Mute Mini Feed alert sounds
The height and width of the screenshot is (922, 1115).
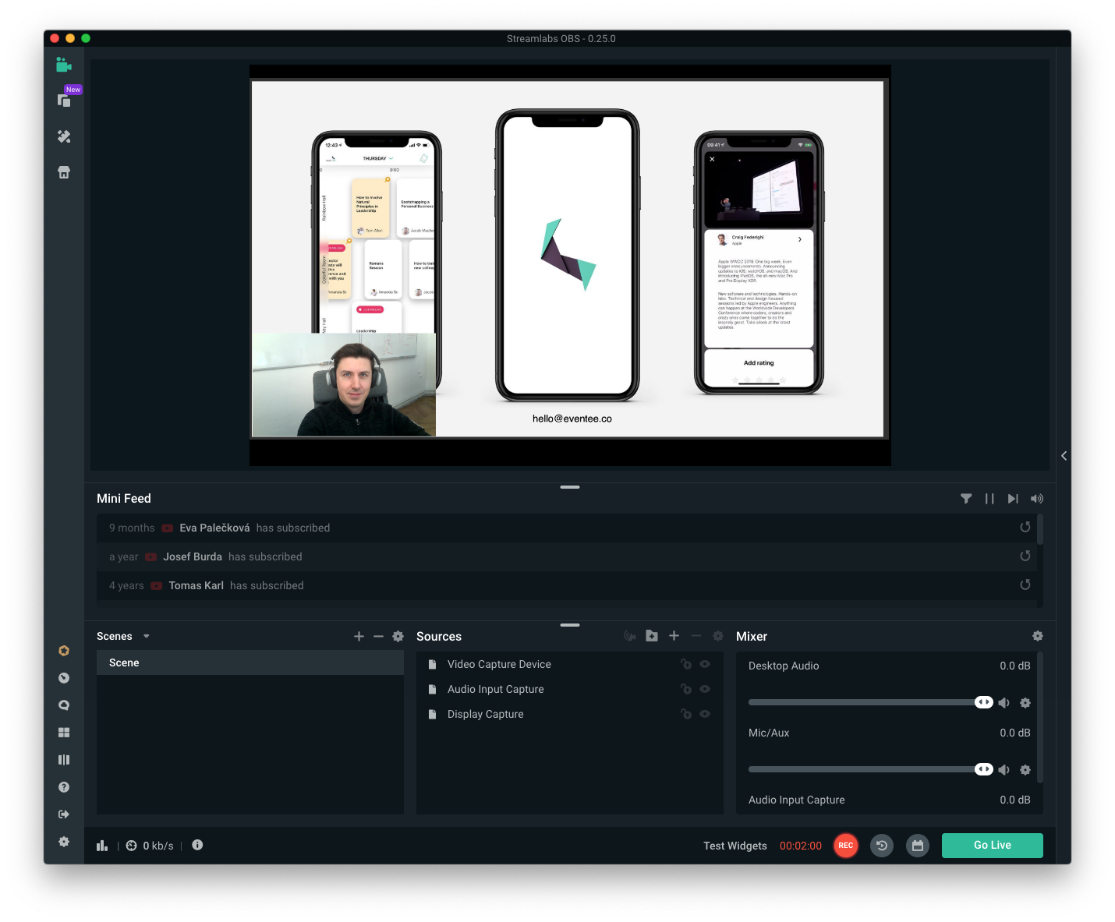pyautogui.click(x=1037, y=499)
